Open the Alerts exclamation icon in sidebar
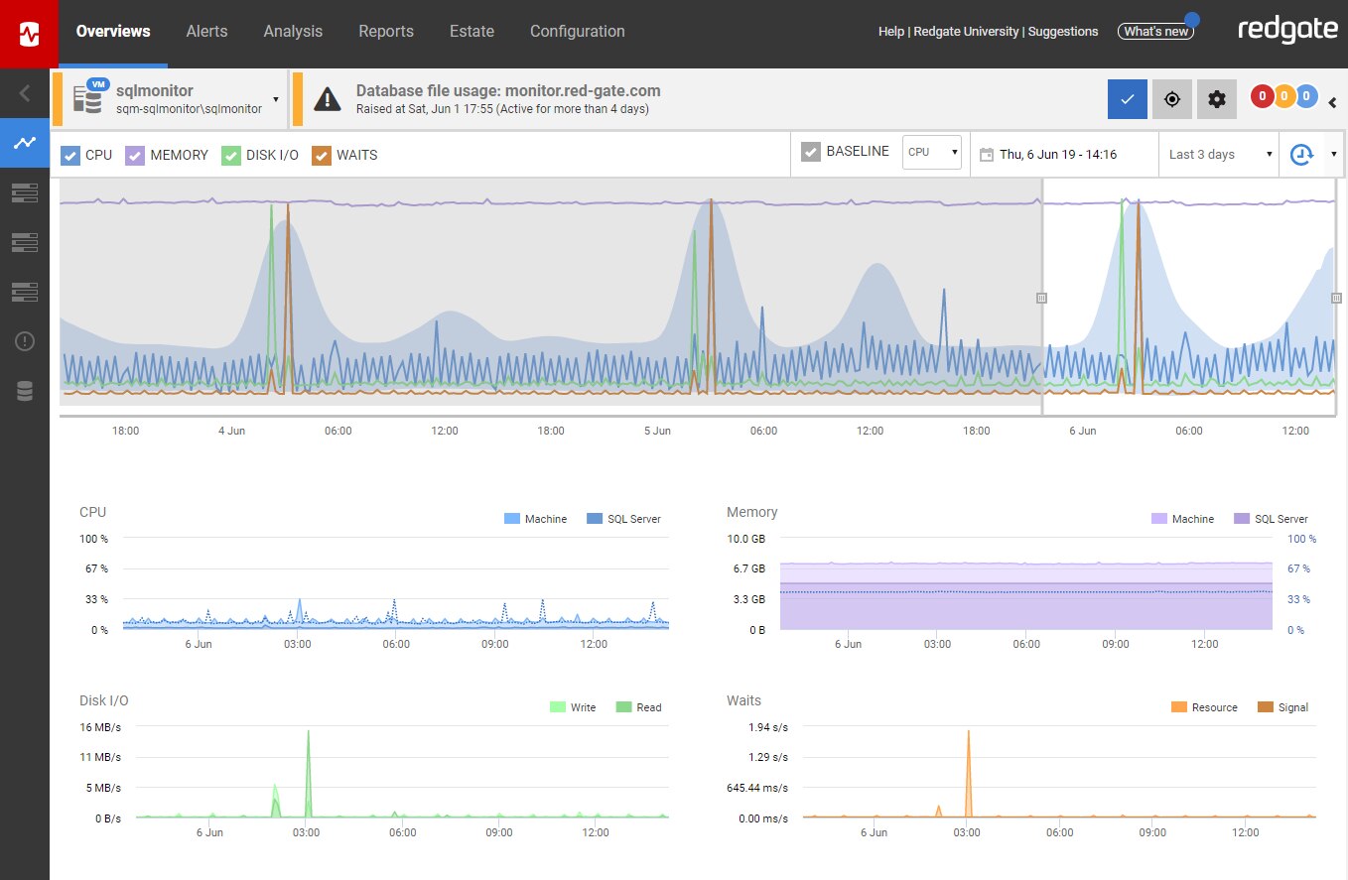Screen dimensions: 1348x880 click(24, 340)
